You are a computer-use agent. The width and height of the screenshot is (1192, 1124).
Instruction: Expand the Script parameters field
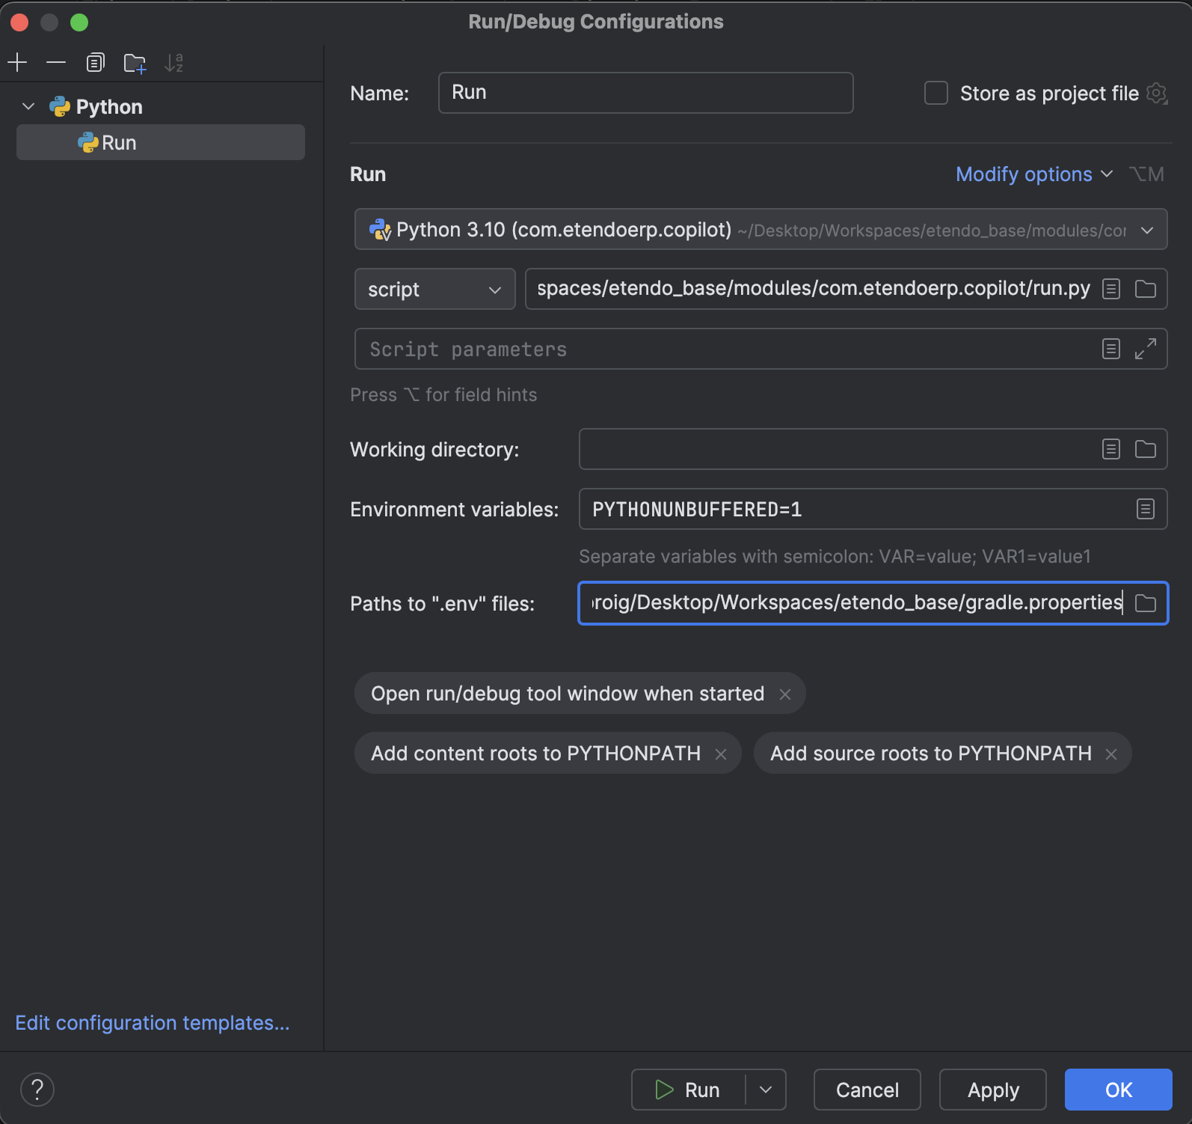(1145, 349)
